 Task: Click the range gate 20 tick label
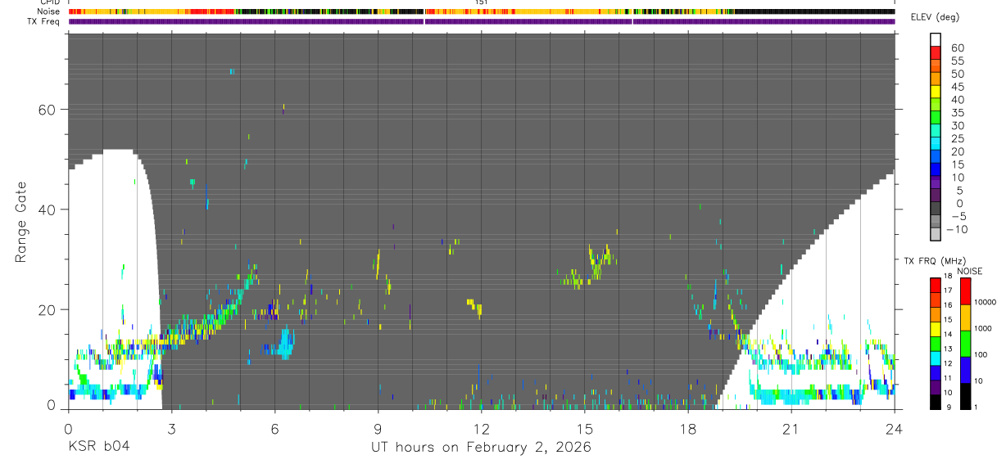pyautogui.click(x=48, y=310)
